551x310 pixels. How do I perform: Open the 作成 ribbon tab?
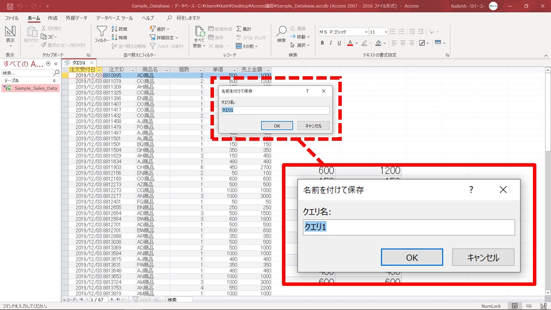[x=53, y=18]
